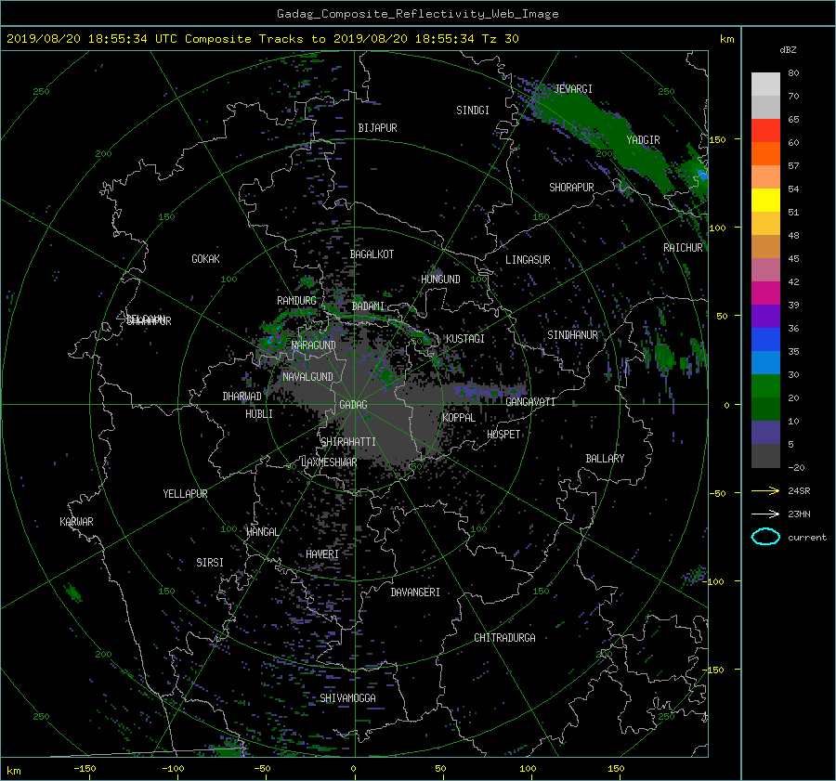Viewport: 836px width, 781px height.
Task: Click the SHORAPUR city label
Action: click(571, 188)
